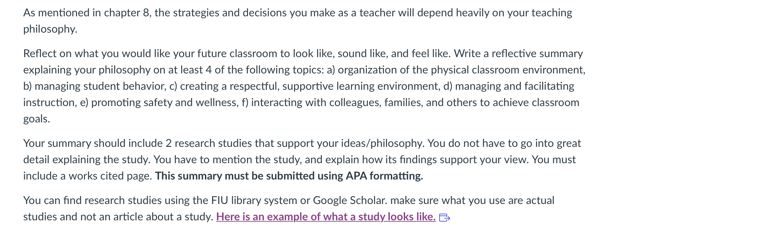
Task: Open the 'Here is an example' study link
Action: pos(326,217)
